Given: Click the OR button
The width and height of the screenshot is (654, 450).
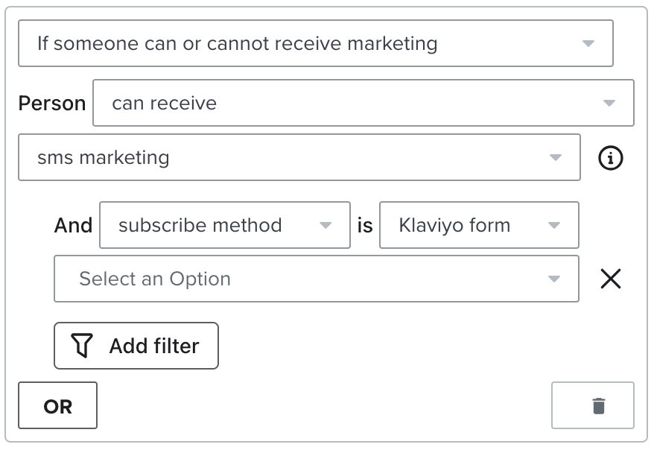Looking at the screenshot, I should point(58,406).
